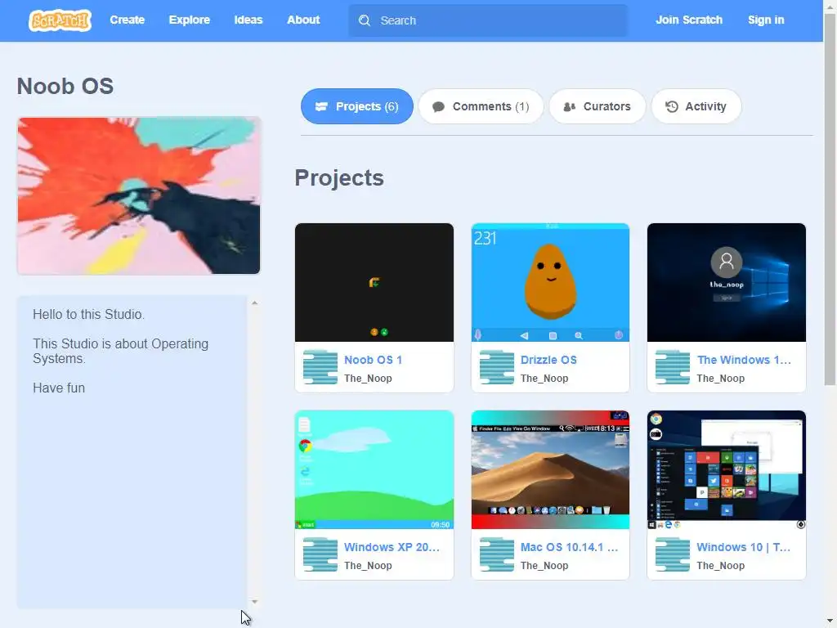Screen dimensions: 837x628
Task: Open Noob OS 1 black thumbnail
Action: (374, 282)
